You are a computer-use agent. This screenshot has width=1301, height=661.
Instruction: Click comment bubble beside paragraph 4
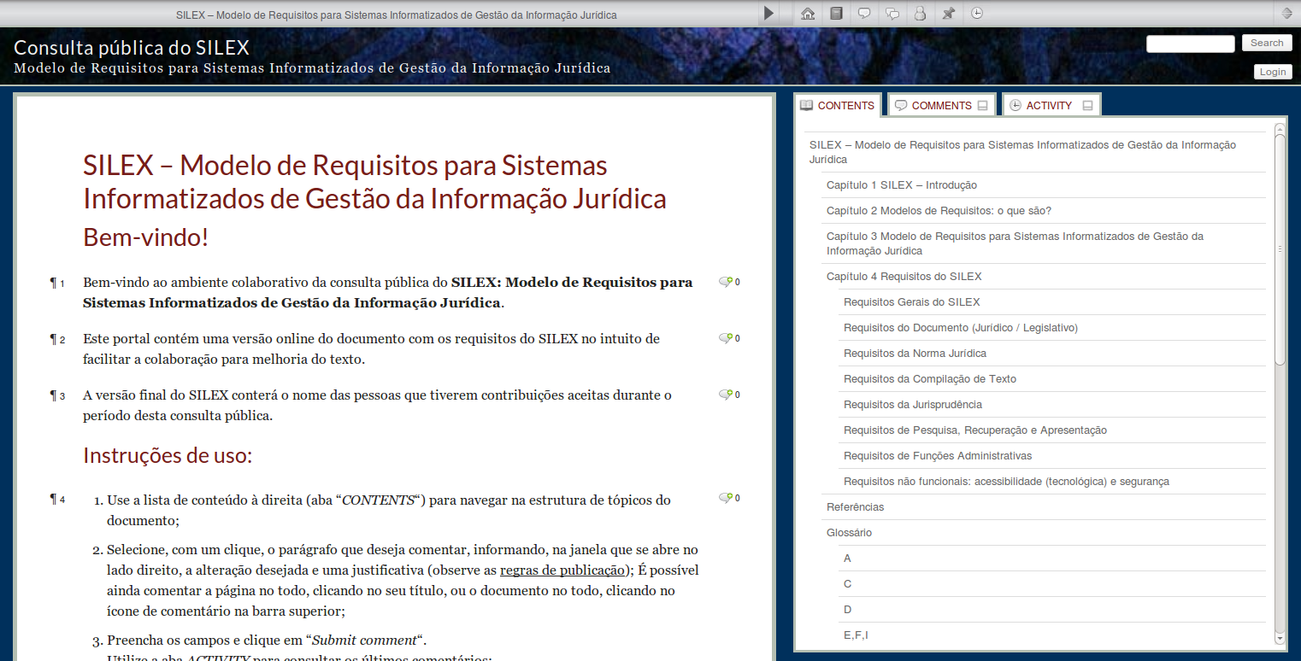(726, 498)
